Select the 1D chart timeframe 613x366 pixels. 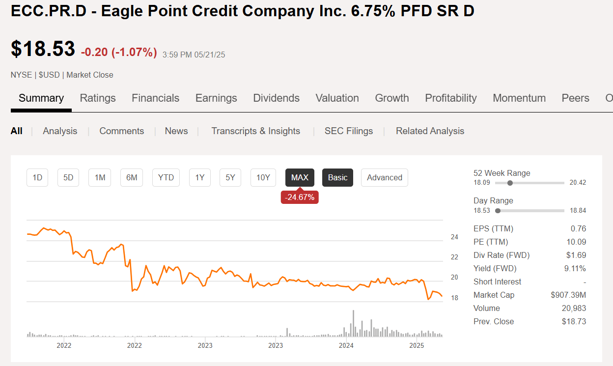(37, 177)
